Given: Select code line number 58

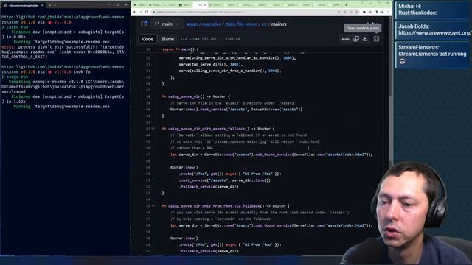Looking at the screenshot, I should coord(148,225).
